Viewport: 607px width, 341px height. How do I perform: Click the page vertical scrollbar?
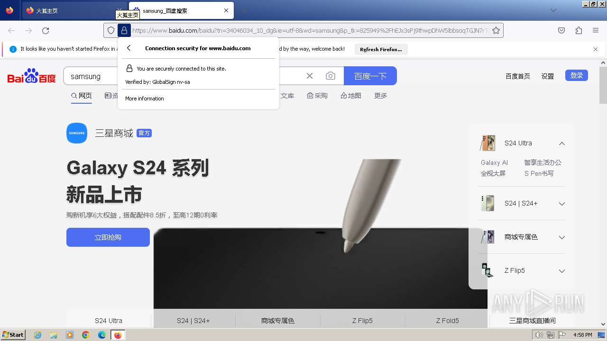[x=603, y=84]
